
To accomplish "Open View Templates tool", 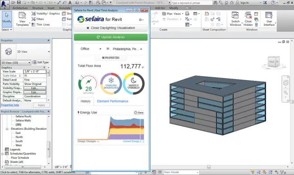I will click(x=22, y=19).
